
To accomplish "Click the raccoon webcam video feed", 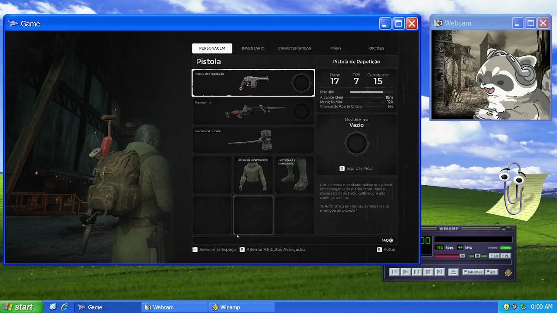I will pyautogui.click(x=491, y=75).
